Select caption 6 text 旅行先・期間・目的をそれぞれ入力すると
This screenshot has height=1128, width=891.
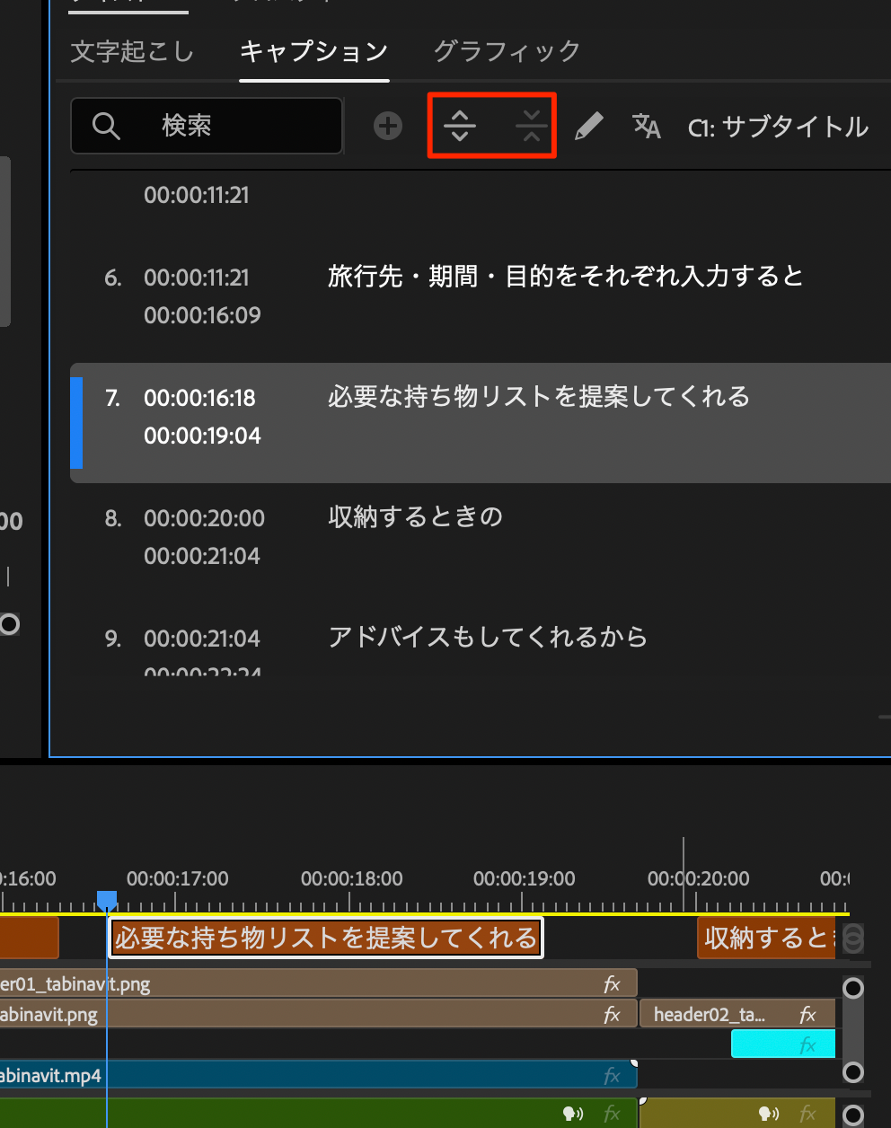[565, 276]
